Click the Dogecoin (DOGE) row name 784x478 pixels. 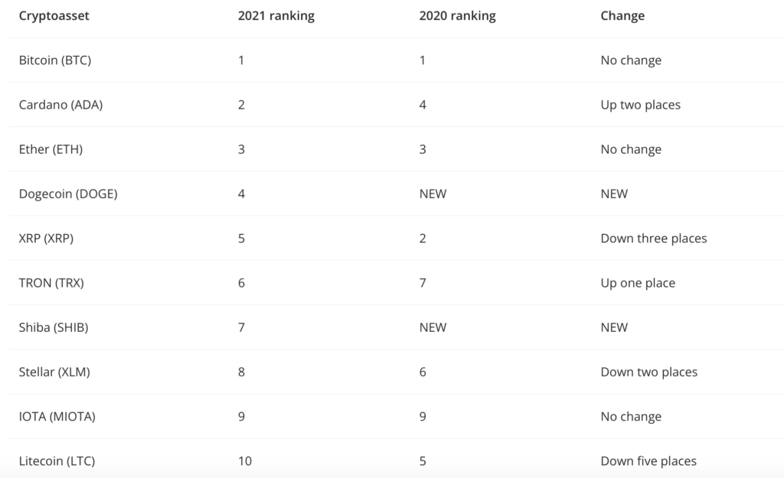point(68,193)
